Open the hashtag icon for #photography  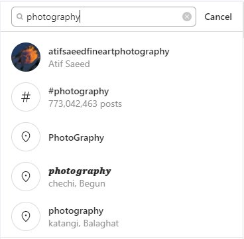pyautogui.click(x=26, y=97)
